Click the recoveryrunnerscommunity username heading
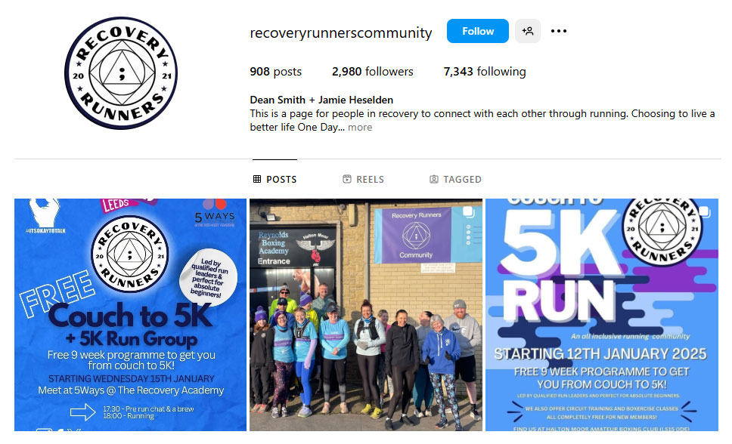Image resolution: width=732 pixels, height=444 pixels. point(341,32)
